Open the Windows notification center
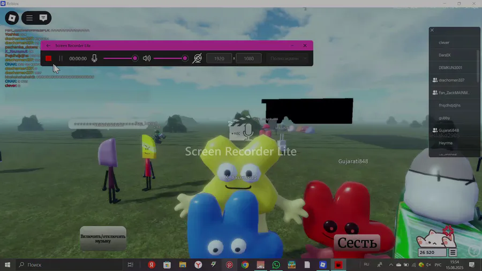The width and height of the screenshot is (482, 271). (472, 265)
